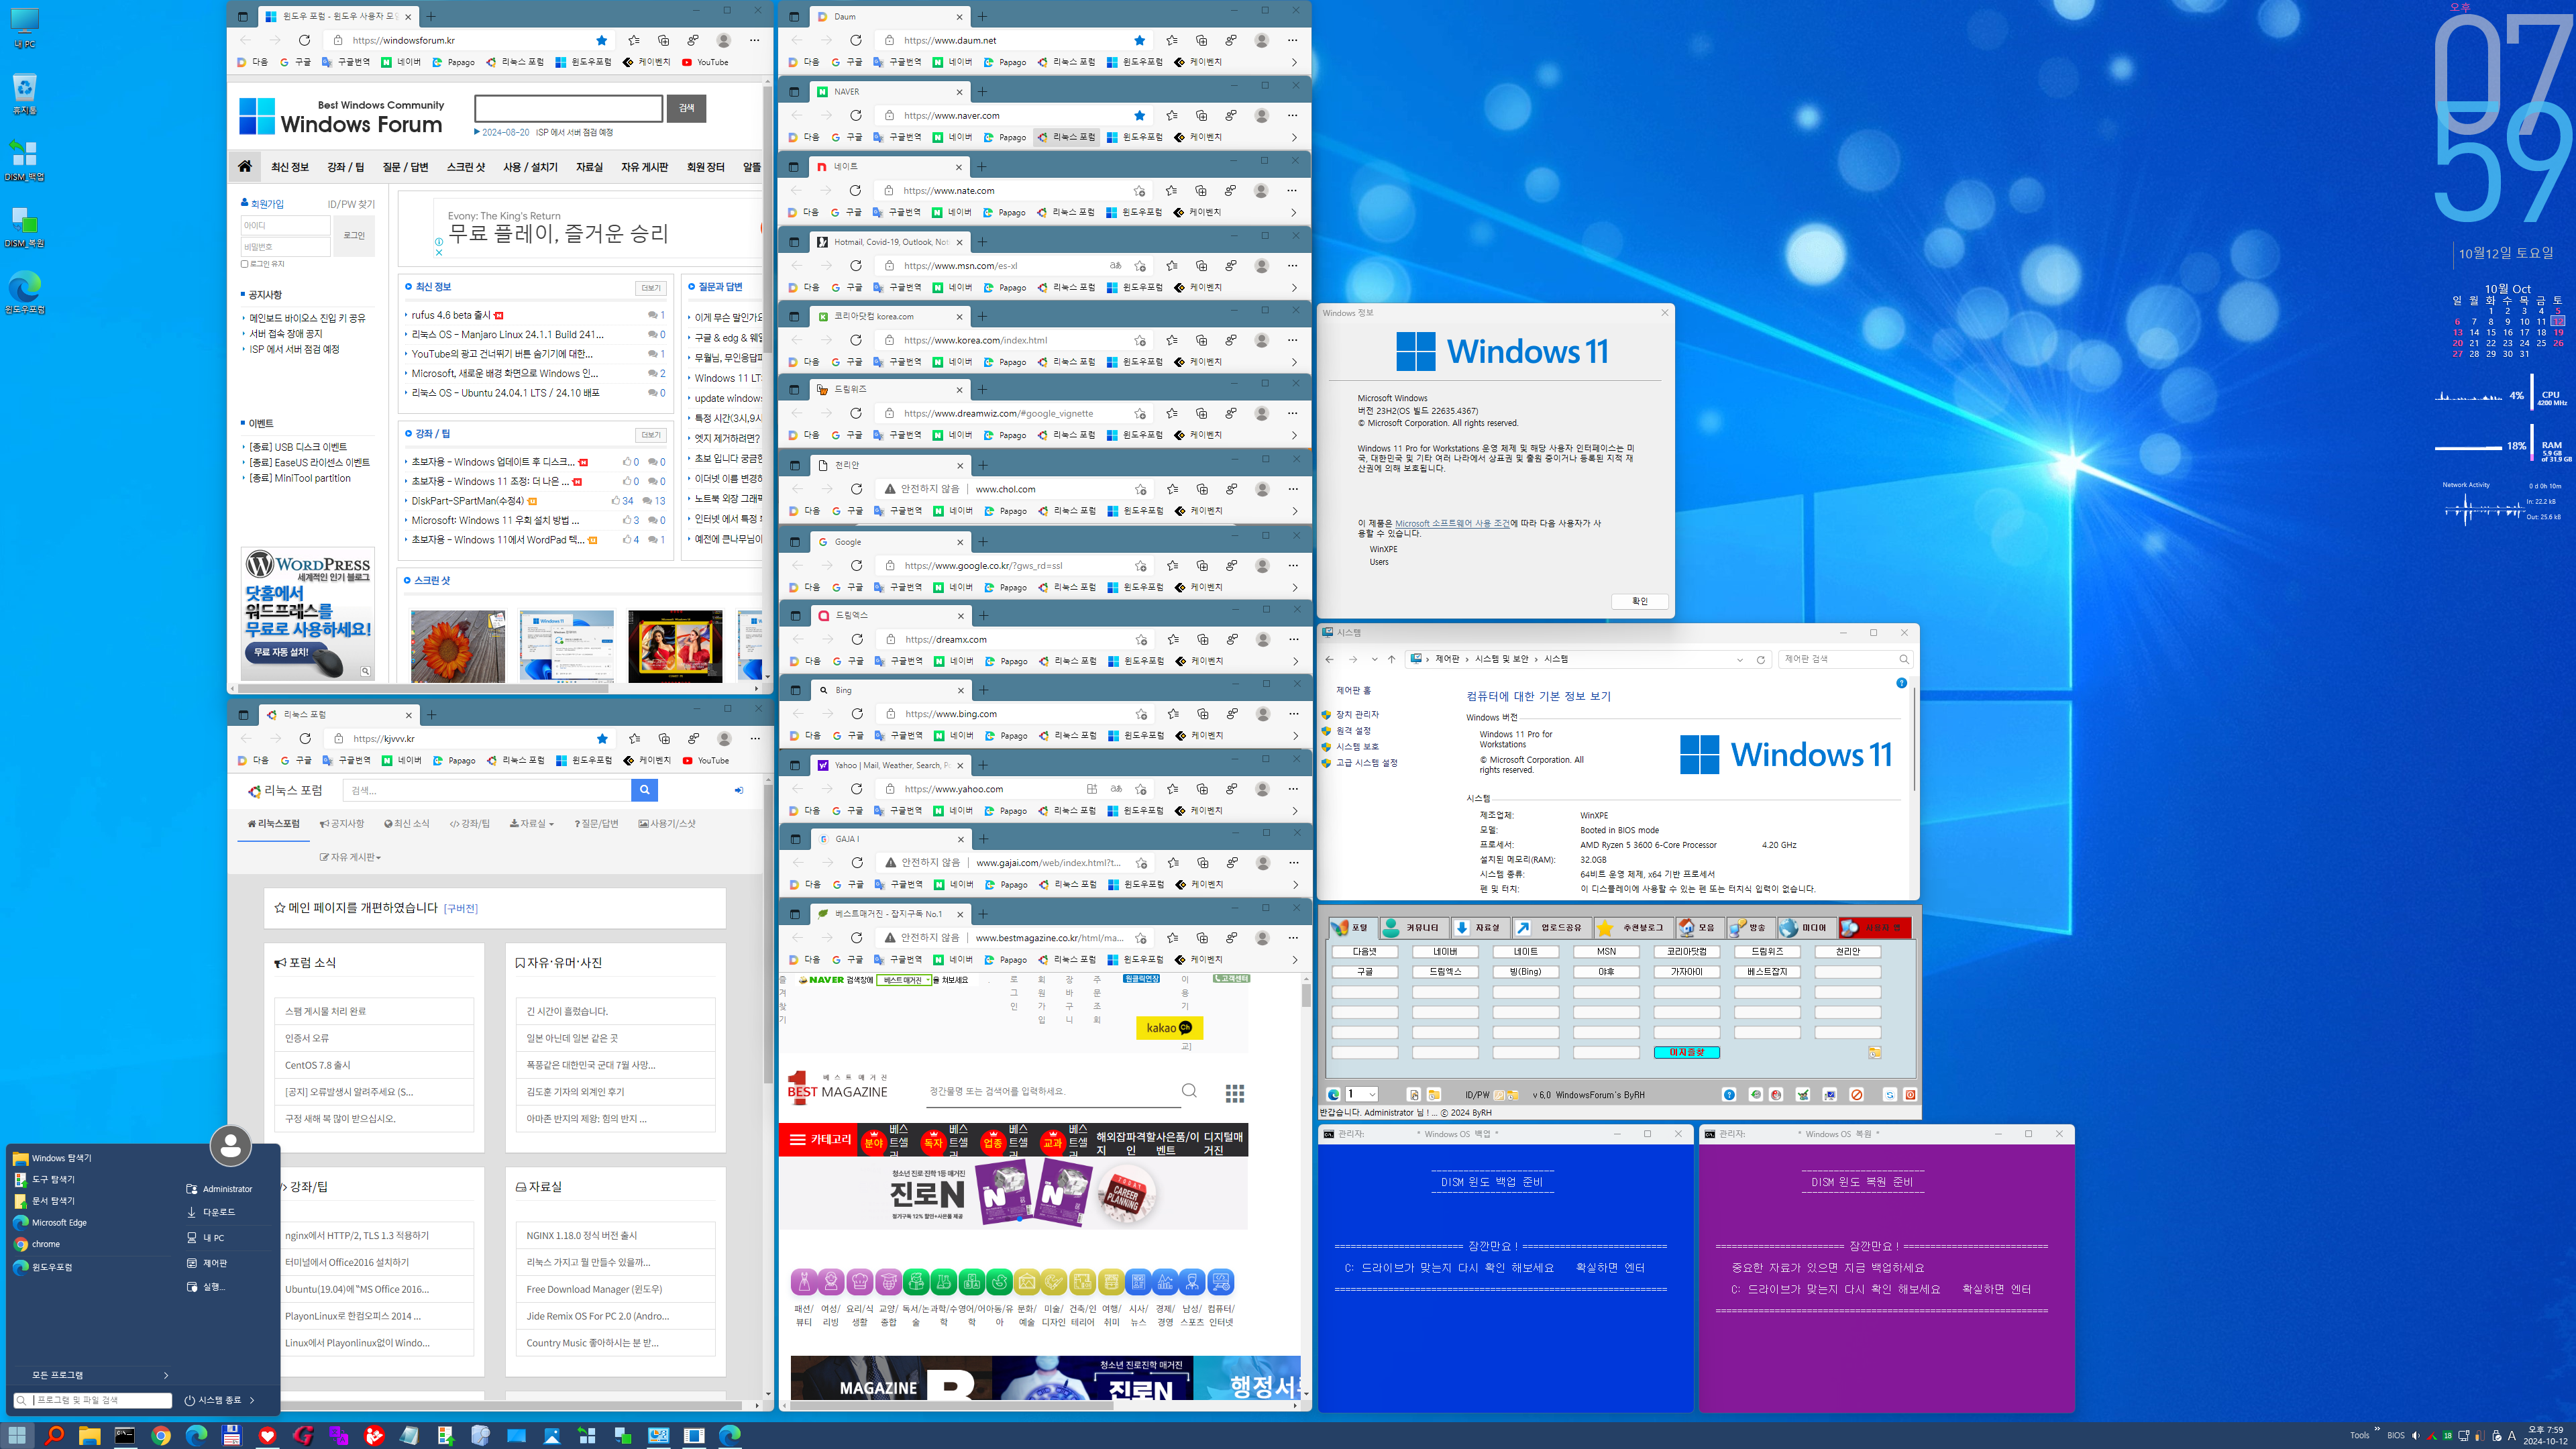Click the Edge browser icon in the launcher's bottom bar
This screenshot has width=2576, height=1449.
(1333, 1094)
